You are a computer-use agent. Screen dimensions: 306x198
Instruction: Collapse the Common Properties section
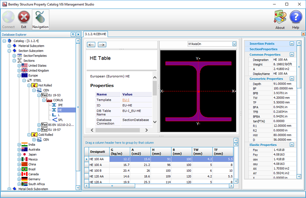292,55
